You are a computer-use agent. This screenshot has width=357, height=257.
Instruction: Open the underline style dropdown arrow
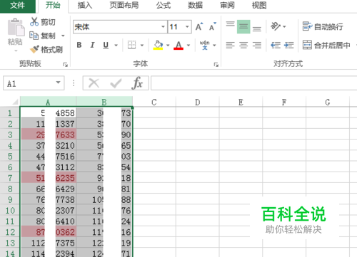tap(116, 45)
